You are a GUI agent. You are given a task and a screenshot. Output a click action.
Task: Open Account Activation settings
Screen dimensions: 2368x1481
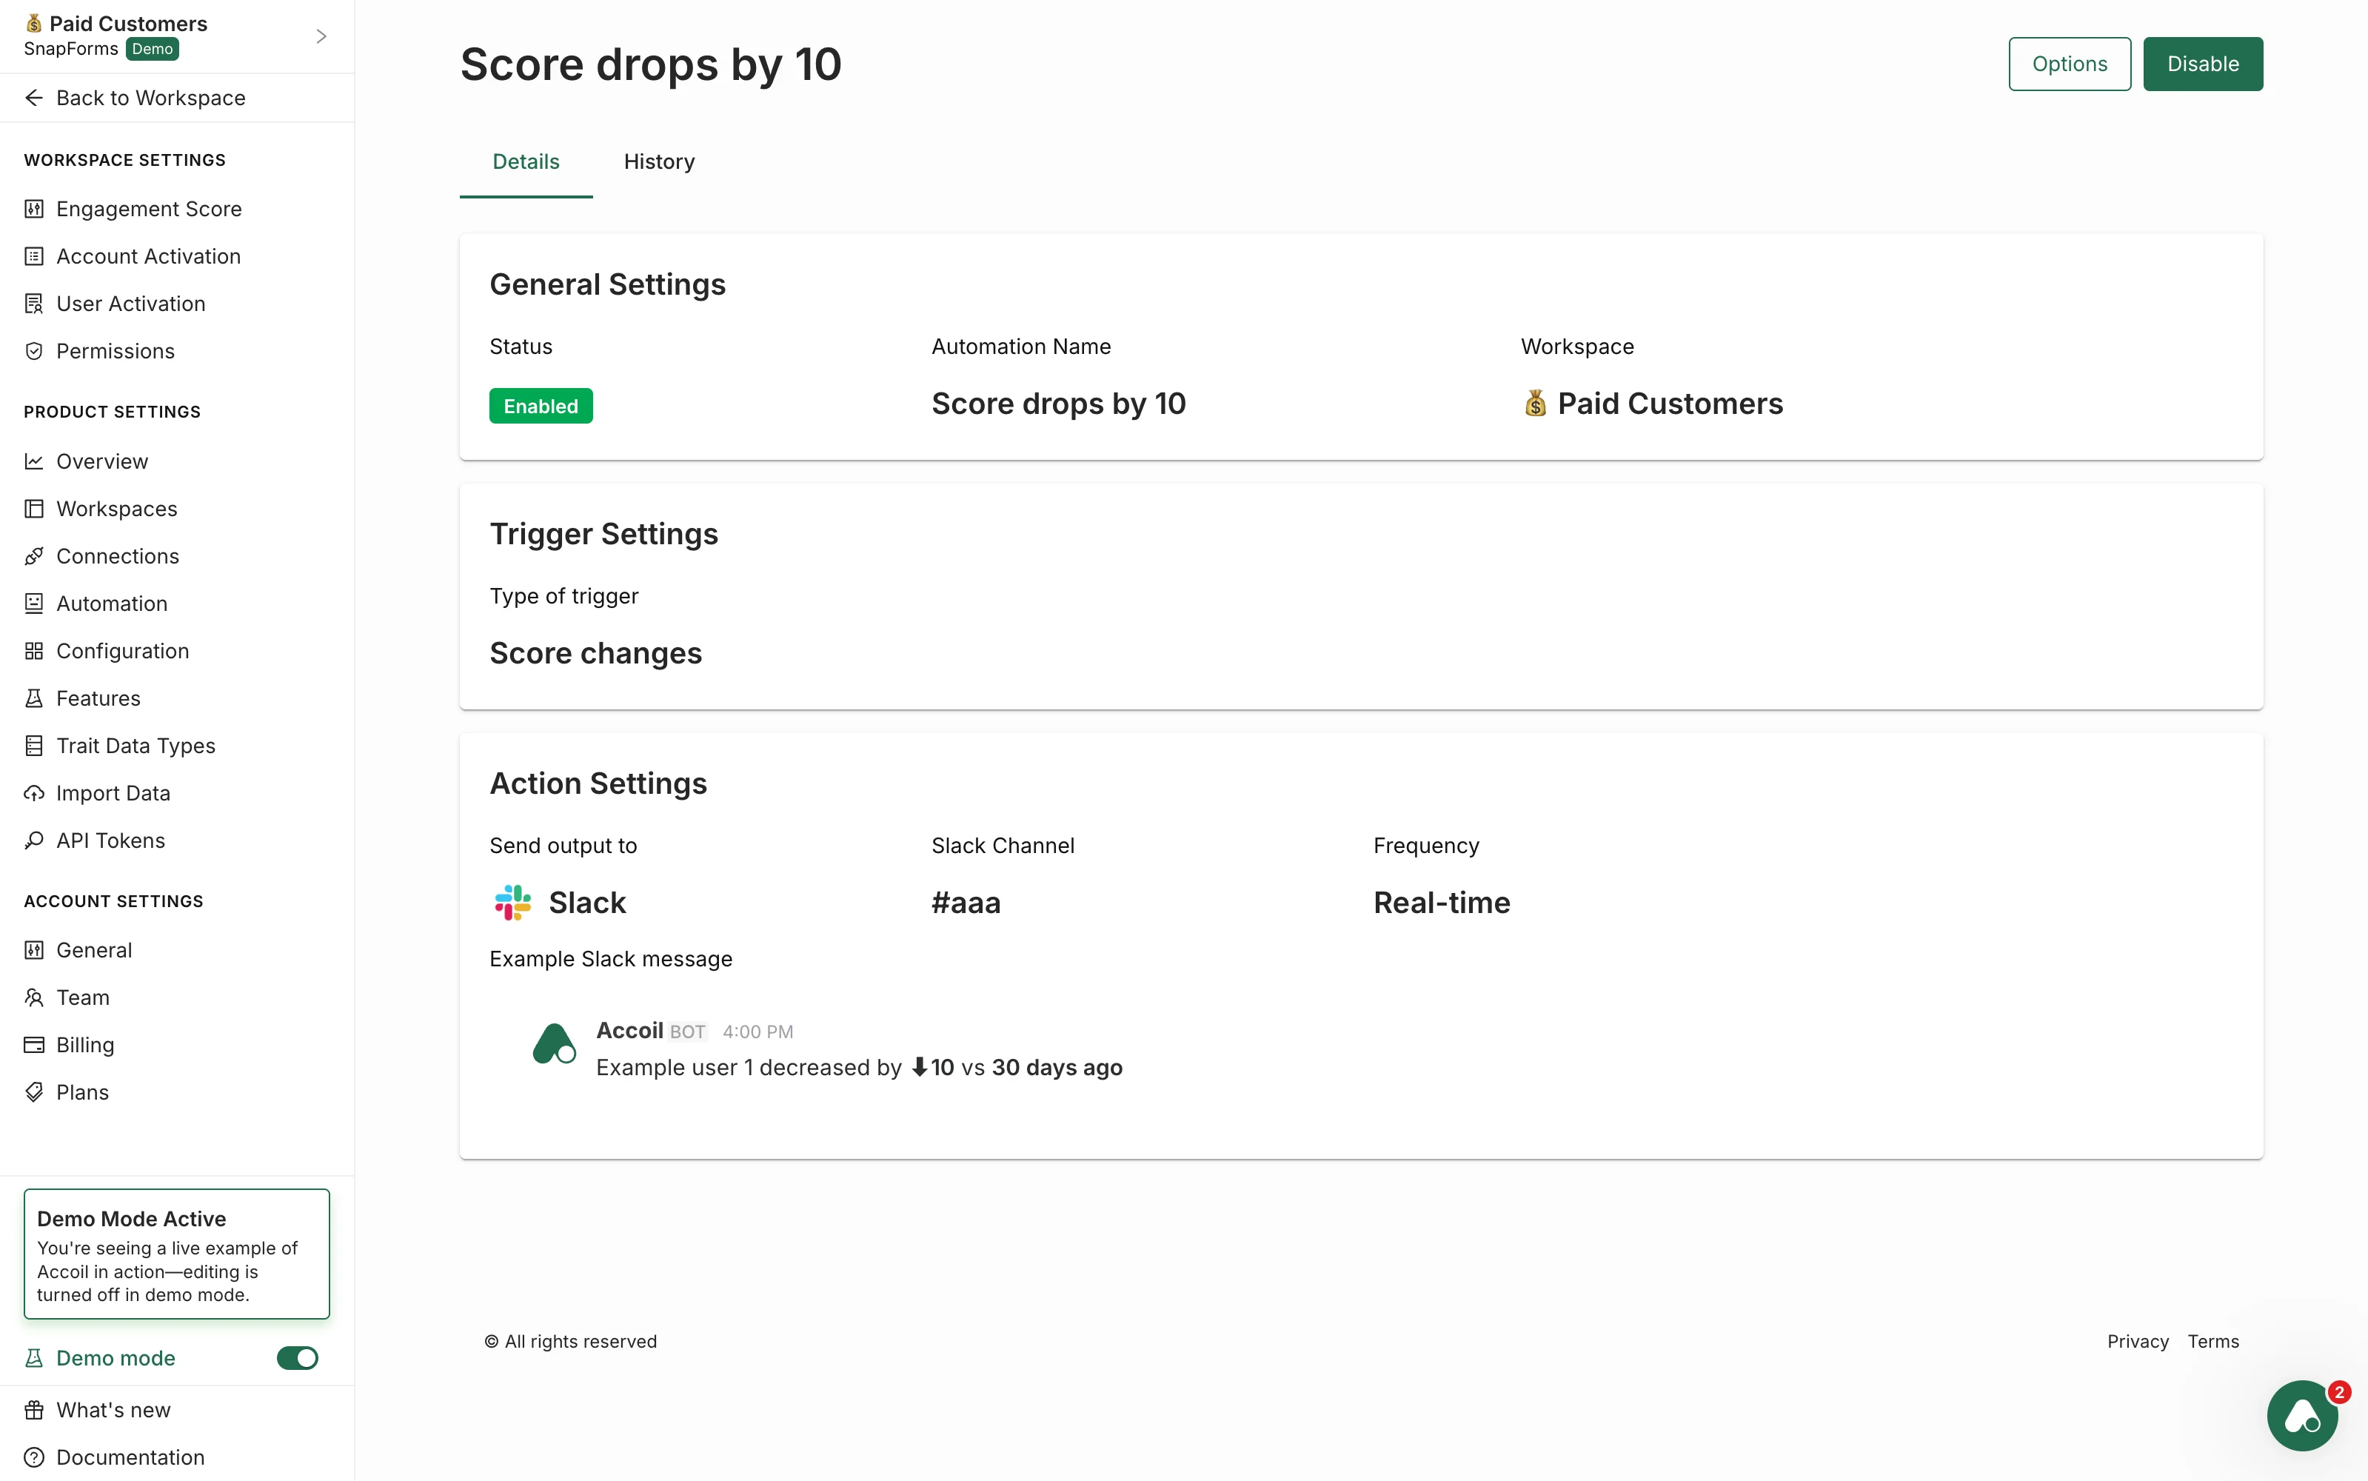[147, 255]
